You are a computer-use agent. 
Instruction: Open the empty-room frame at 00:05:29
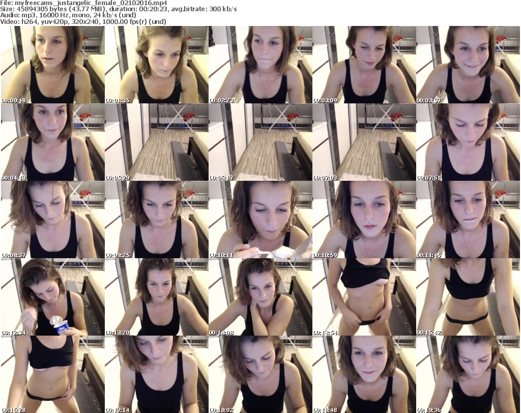coord(157,142)
